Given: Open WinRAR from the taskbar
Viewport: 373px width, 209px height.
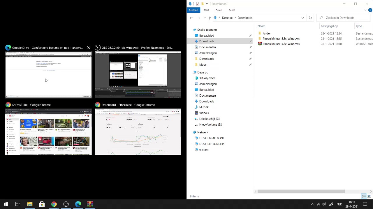Looking at the screenshot, I should tap(90, 204).
